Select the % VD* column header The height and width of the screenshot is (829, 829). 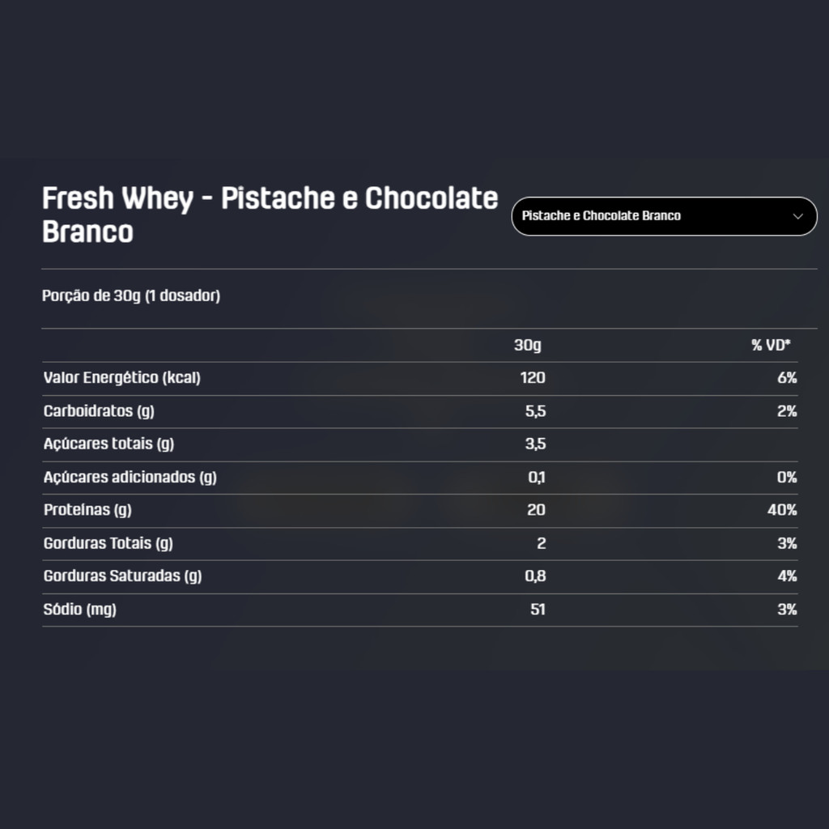(771, 345)
